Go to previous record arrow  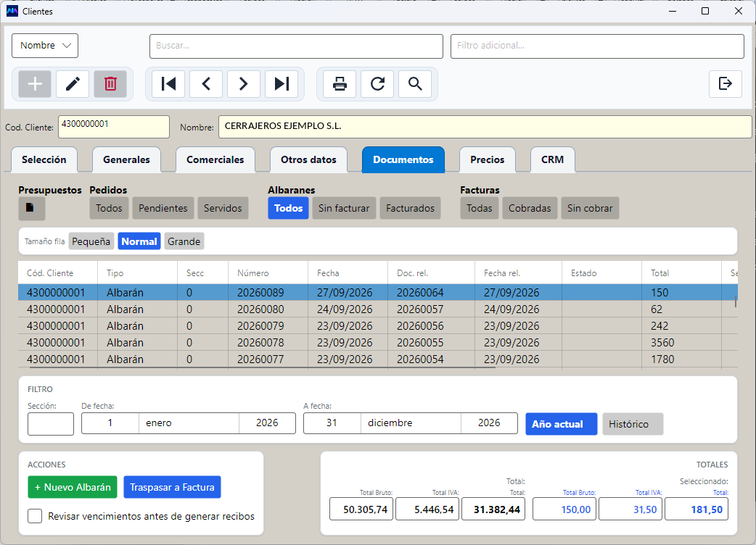click(206, 84)
